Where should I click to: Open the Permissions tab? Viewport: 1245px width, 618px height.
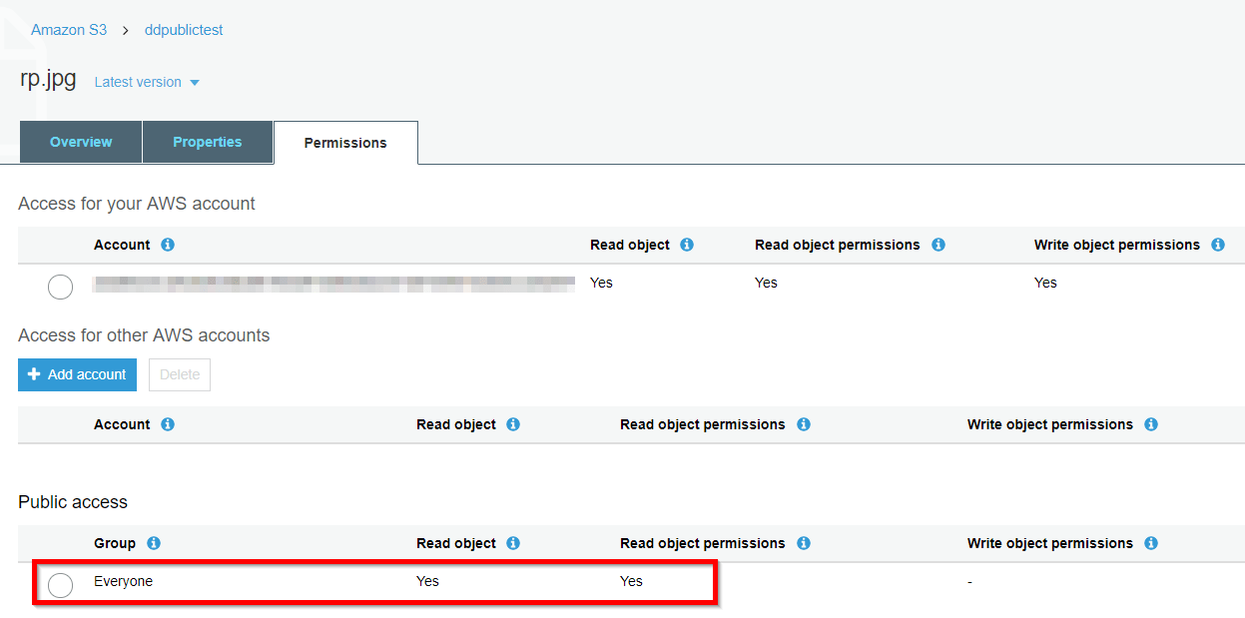tap(345, 143)
